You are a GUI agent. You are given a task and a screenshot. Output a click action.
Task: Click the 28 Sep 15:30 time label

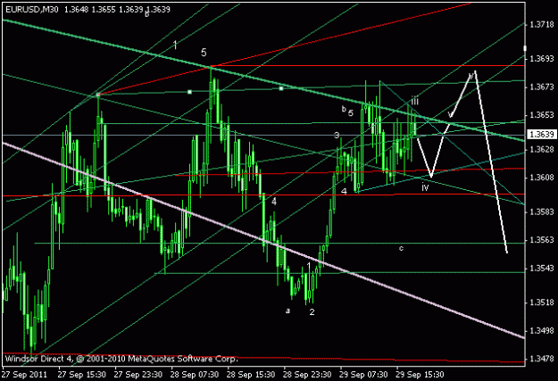click(x=251, y=375)
